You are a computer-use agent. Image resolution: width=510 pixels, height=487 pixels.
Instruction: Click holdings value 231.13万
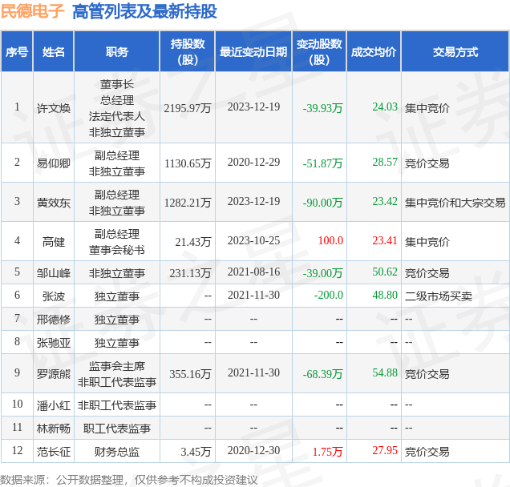tap(190, 273)
